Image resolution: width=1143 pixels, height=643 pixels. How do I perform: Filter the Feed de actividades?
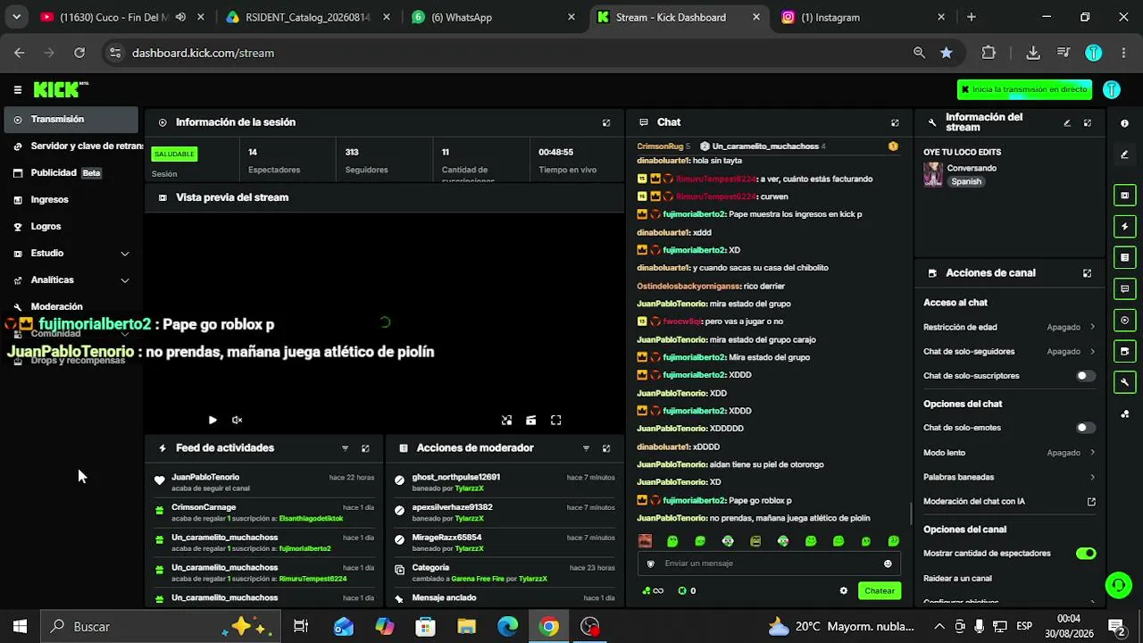click(x=345, y=448)
